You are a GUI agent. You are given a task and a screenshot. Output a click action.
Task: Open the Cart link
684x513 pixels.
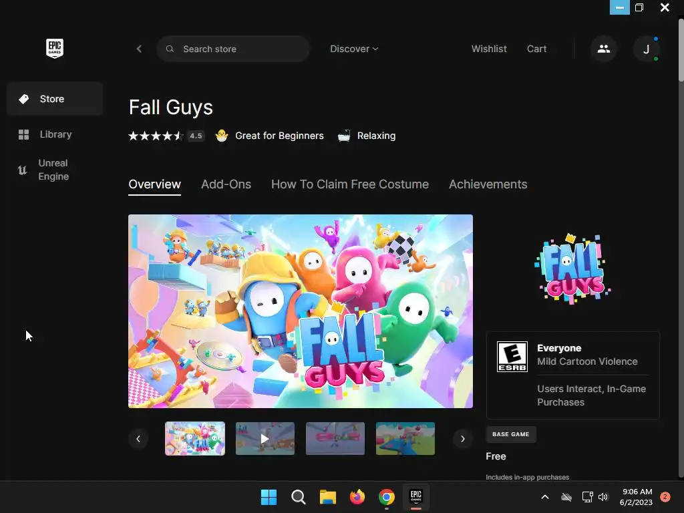536,49
